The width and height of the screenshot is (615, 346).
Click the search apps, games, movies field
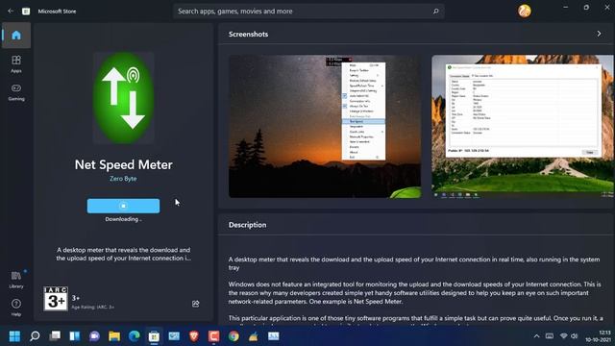(308, 11)
